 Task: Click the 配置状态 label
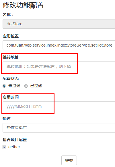[x=11, y=78]
